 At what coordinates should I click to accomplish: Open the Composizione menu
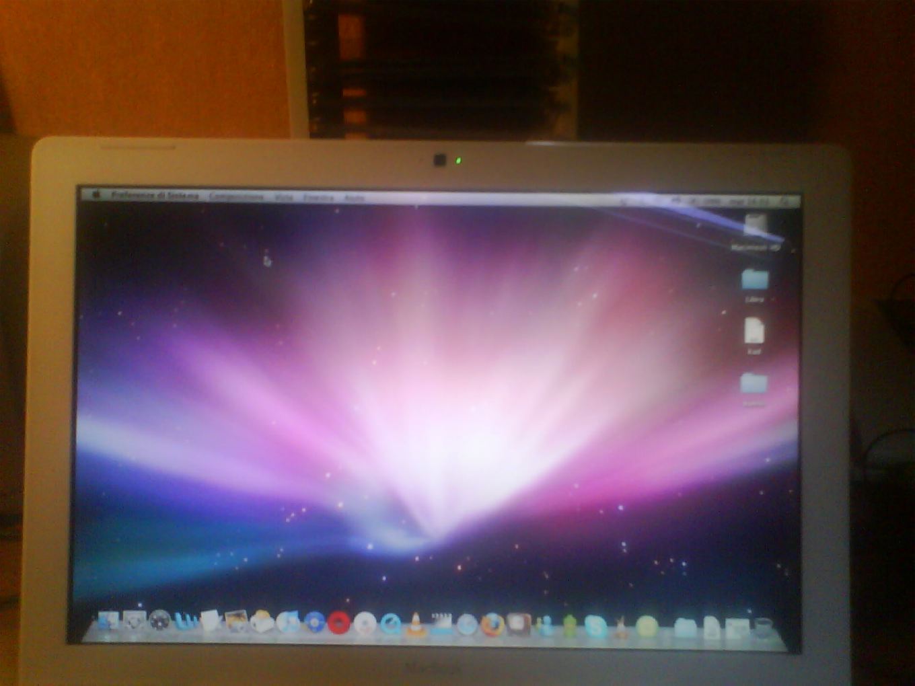[236, 196]
